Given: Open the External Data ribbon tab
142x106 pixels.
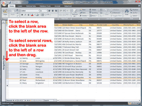Looking at the screenshot, I should pyautogui.click(x=31, y=6).
